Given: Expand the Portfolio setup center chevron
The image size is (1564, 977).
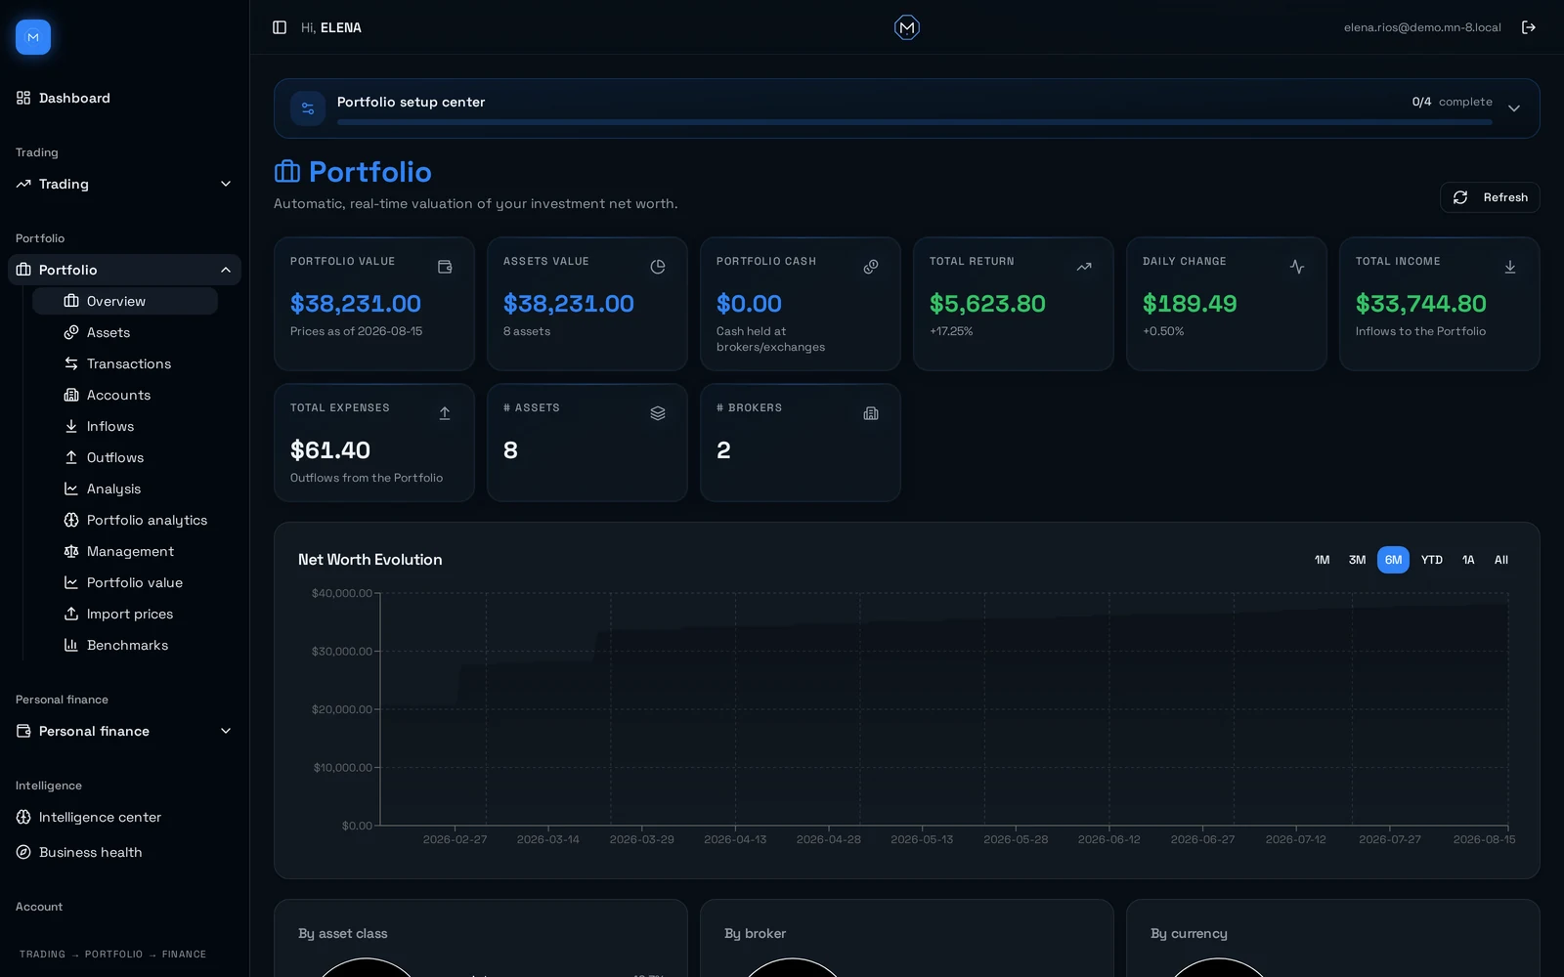Looking at the screenshot, I should (1514, 108).
